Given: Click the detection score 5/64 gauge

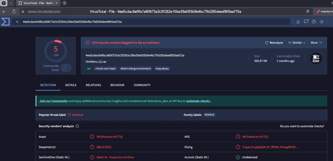Looking at the screenshot, I should coord(56,51).
